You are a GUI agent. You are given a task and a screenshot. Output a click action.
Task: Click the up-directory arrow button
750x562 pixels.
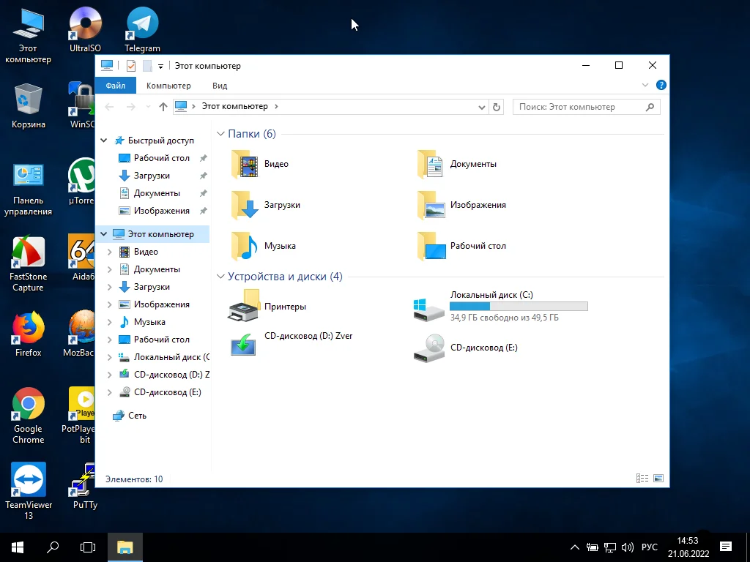click(163, 107)
